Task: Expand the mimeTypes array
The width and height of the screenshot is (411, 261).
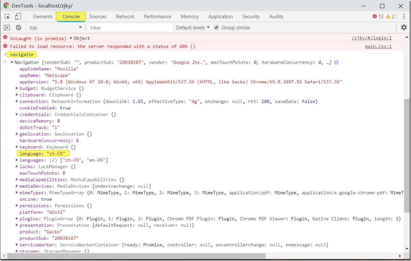Action: [x=17, y=193]
